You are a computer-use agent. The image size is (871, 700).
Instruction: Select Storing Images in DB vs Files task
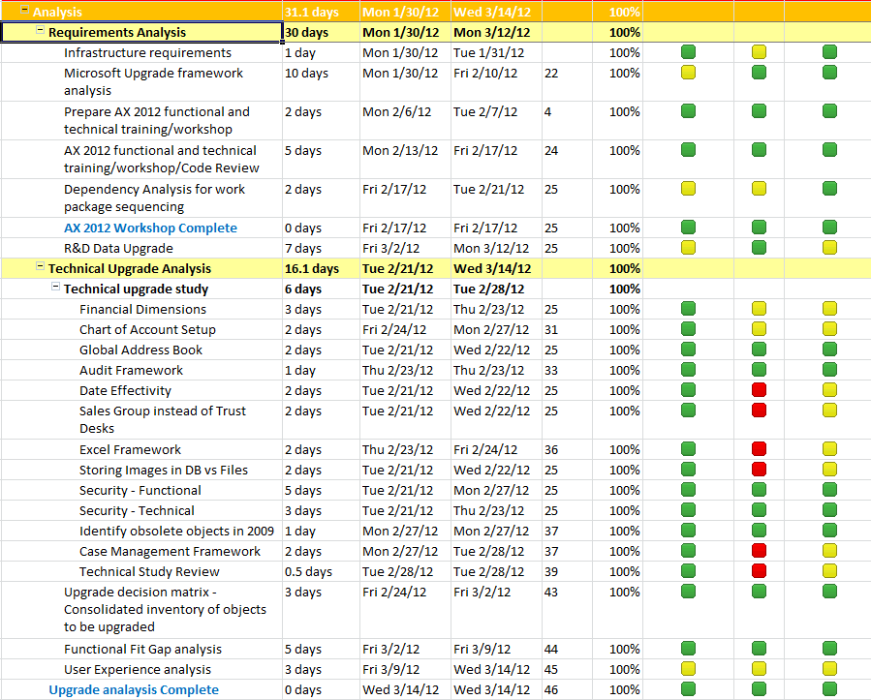pyautogui.click(x=164, y=471)
